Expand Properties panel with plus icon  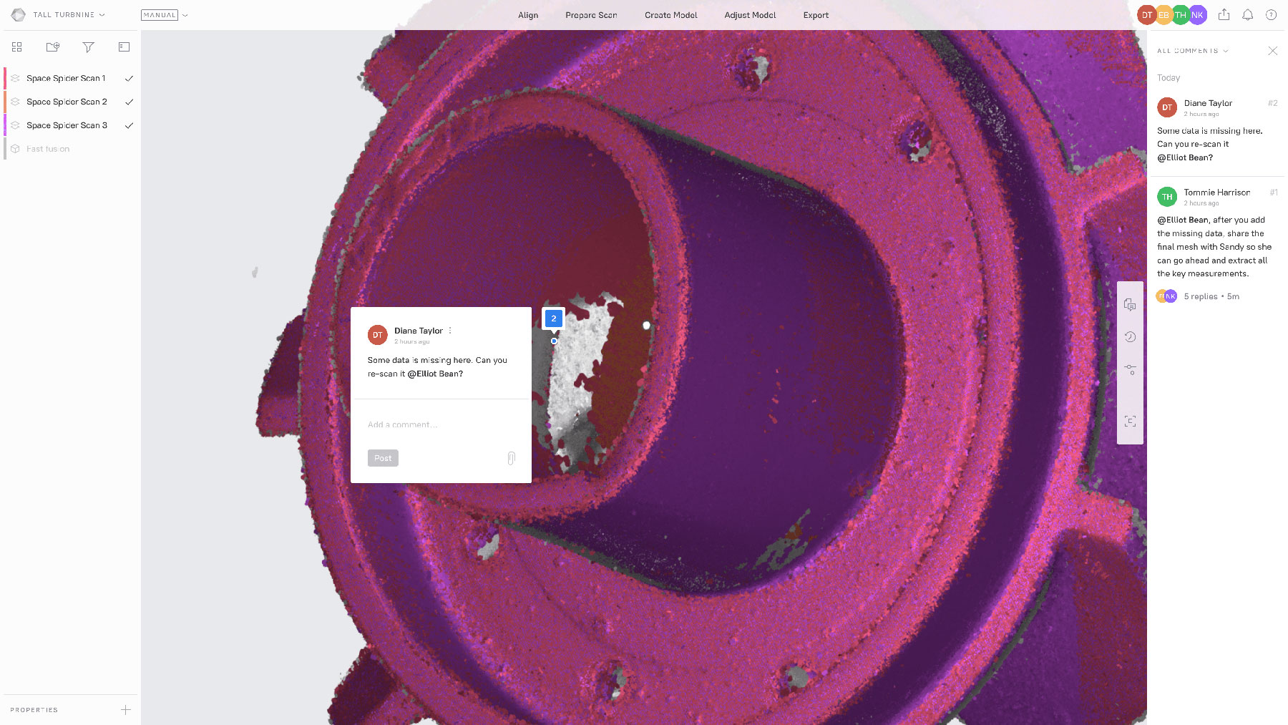126,710
